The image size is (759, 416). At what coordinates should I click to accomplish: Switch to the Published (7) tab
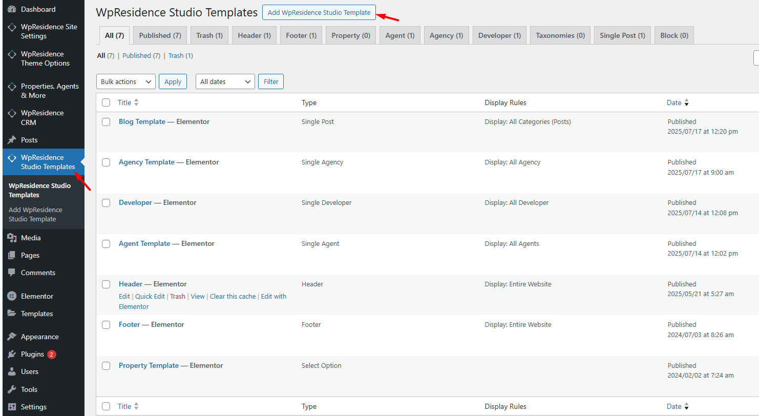point(160,35)
